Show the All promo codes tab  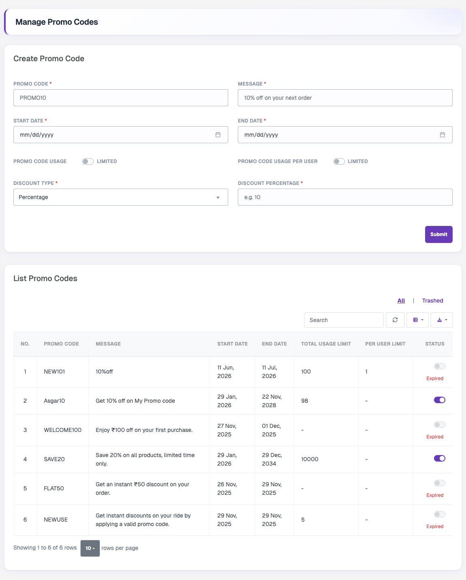point(401,301)
